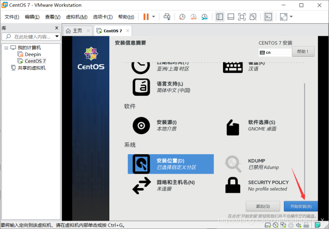
Task: Open the 帮助(H) menu
Action: 126,17
